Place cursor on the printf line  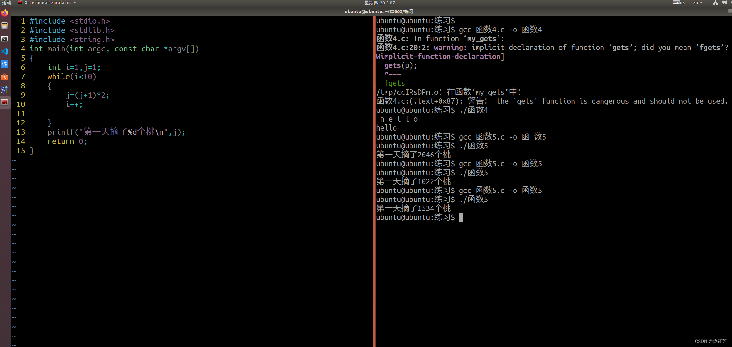[x=116, y=132]
